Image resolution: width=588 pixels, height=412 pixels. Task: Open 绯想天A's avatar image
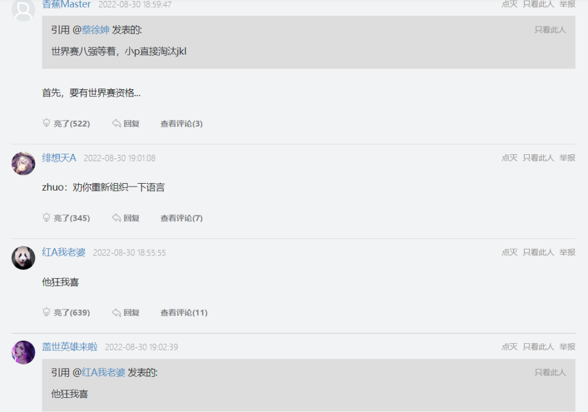[24, 163]
